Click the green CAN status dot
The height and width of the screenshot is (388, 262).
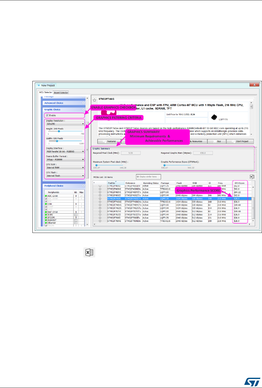(46, 204)
